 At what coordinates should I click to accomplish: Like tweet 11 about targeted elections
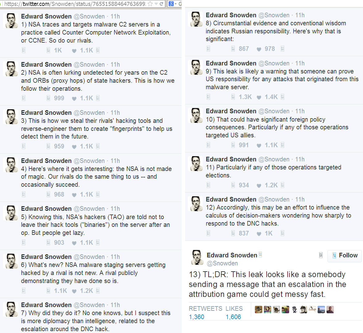259,185
